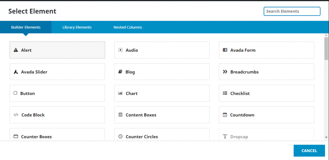Add a Button element

click(57, 93)
